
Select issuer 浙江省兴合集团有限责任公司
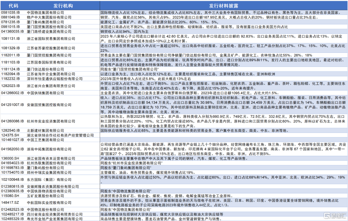tap(51, 86)
